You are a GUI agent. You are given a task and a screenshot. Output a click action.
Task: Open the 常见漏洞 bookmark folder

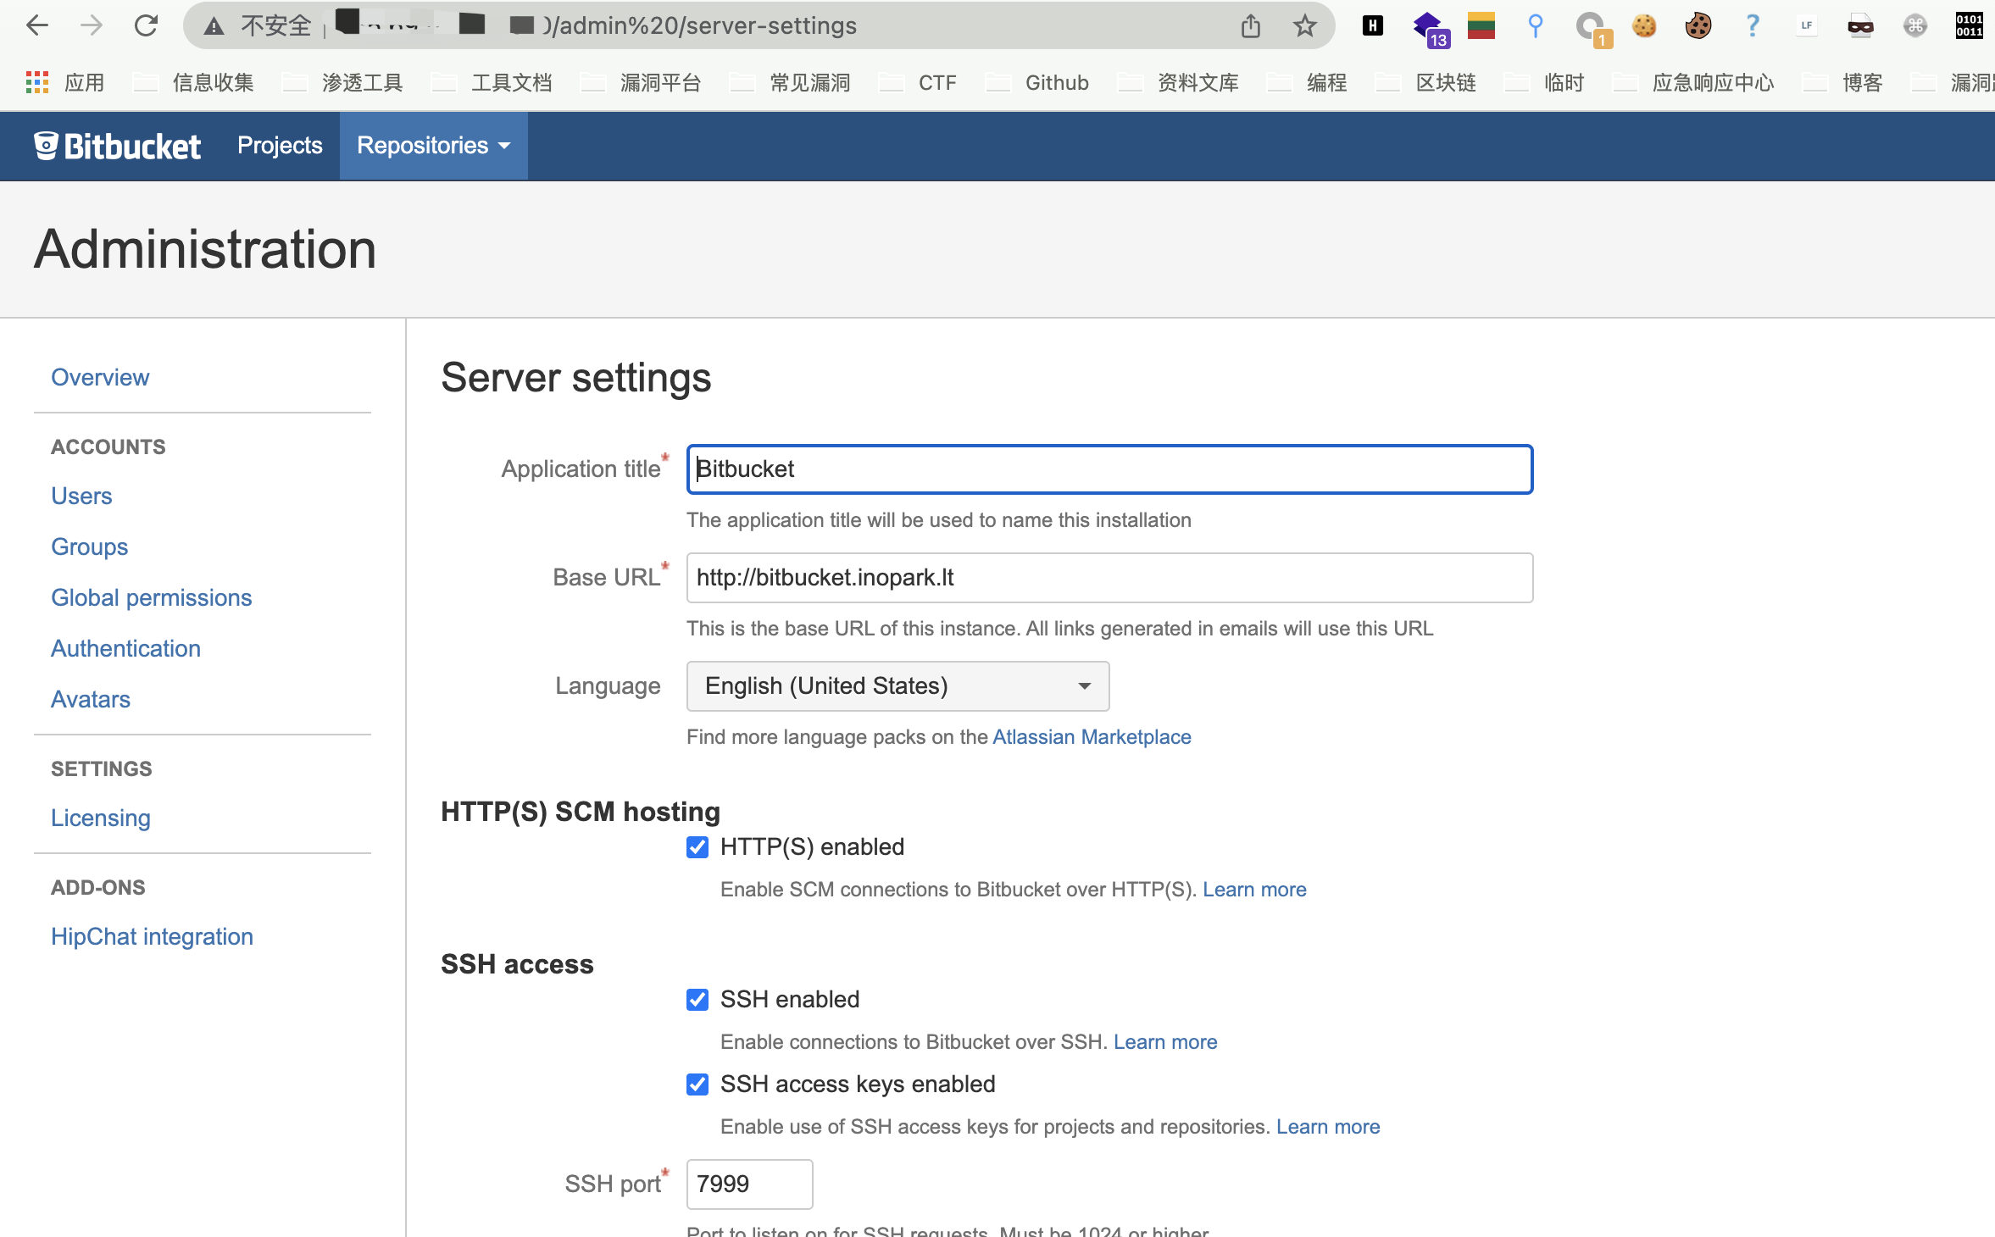click(x=792, y=82)
